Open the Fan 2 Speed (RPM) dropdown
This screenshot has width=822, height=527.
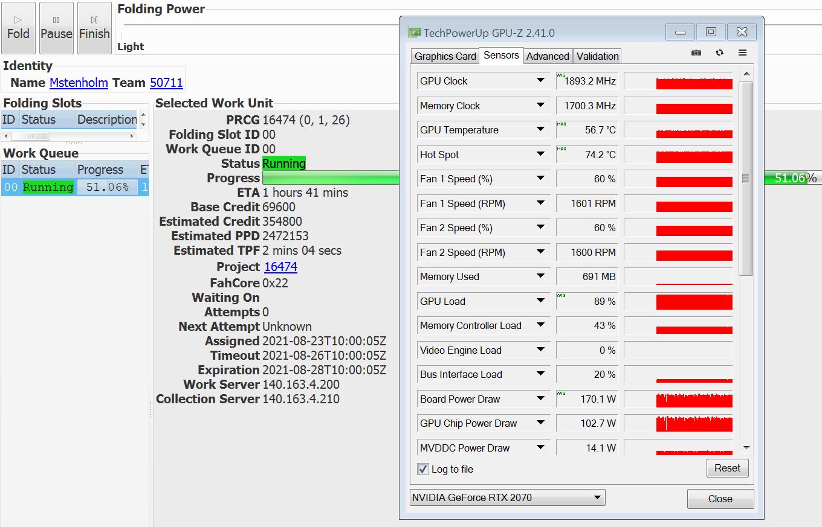[x=540, y=252]
